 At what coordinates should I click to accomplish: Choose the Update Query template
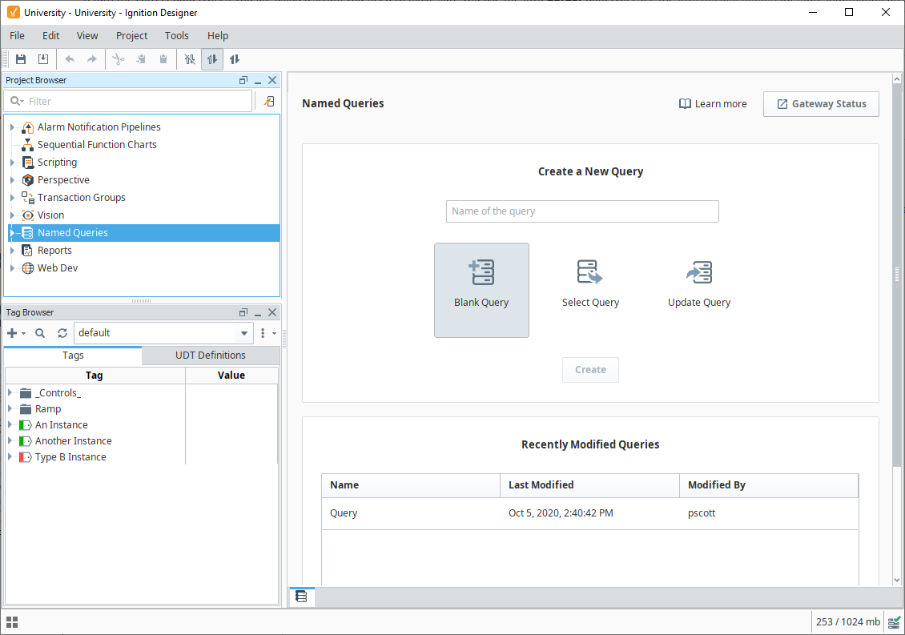pyautogui.click(x=699, y=284)
